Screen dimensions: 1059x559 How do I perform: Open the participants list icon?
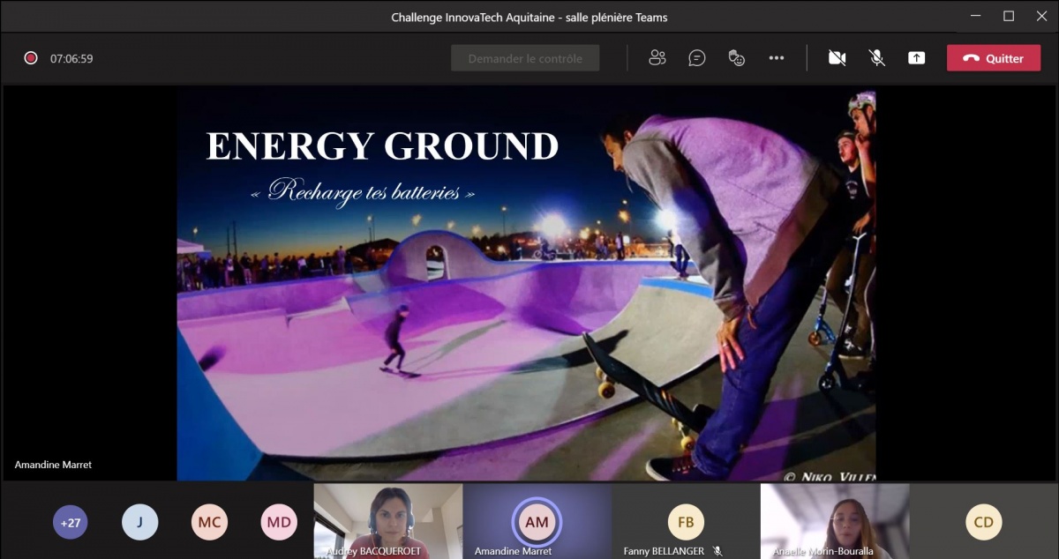657,58
